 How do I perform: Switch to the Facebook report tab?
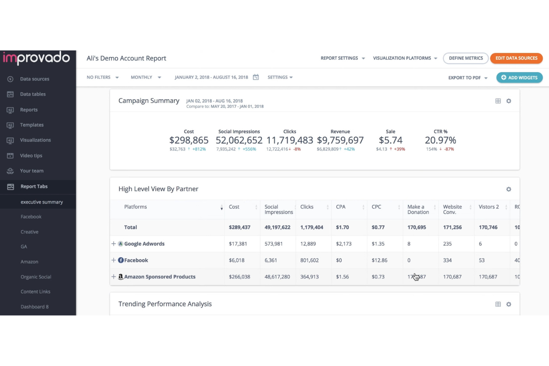[31, 217]
